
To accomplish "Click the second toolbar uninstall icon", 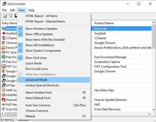I will click(x=11, y=16).
